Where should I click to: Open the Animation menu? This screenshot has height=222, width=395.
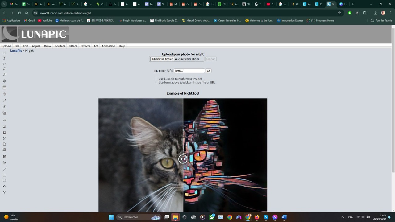click(x=108, y=46)
